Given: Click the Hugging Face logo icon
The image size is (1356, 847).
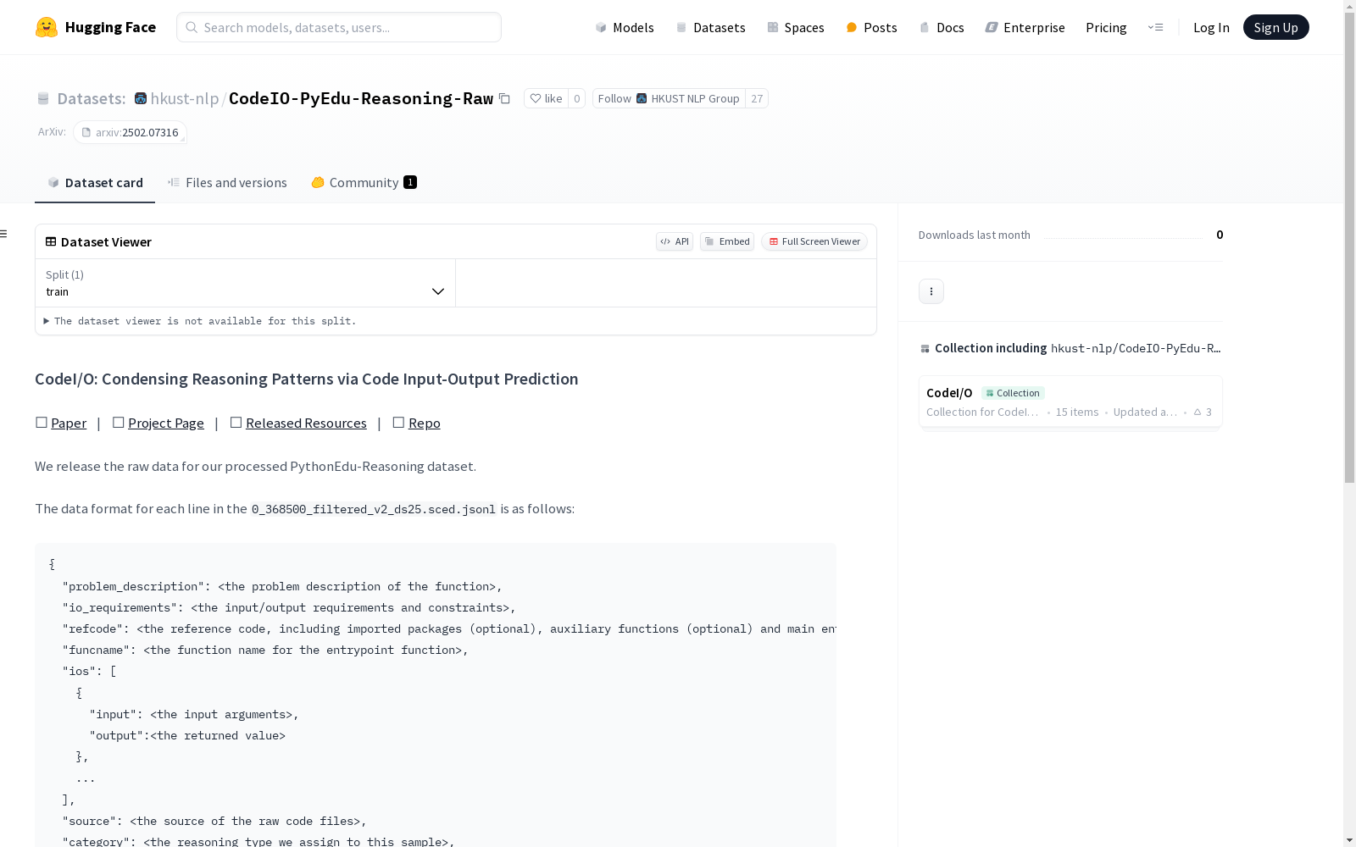Looking at the screenshot, I should click(47, 27).
